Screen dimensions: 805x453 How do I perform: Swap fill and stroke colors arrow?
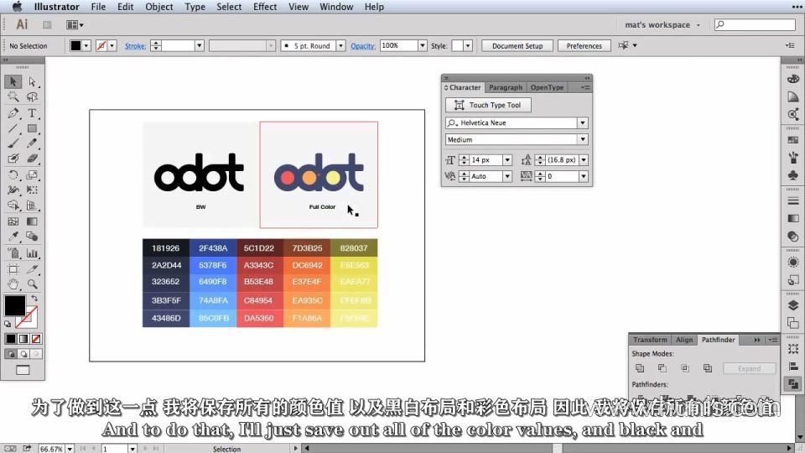(34, 298)
